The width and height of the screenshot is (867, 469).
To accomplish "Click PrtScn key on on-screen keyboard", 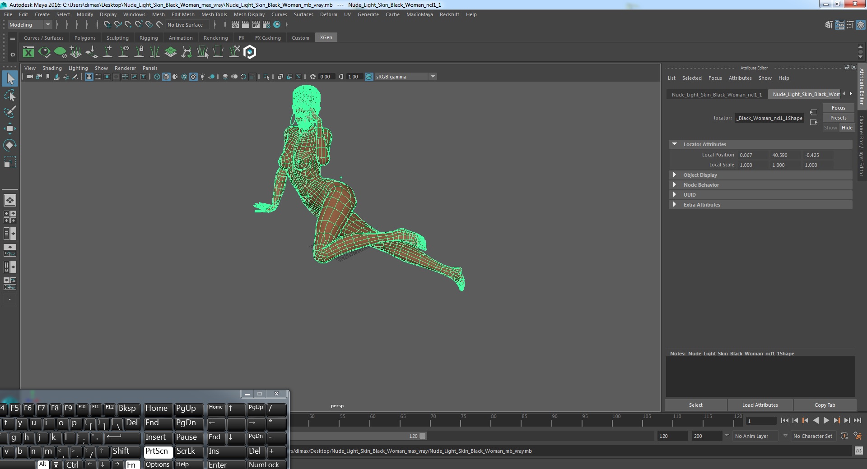I will coord(158,451).
